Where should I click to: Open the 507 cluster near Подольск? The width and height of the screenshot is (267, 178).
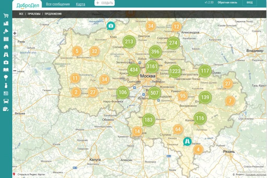pyautogui.click(x=154, y=93)
